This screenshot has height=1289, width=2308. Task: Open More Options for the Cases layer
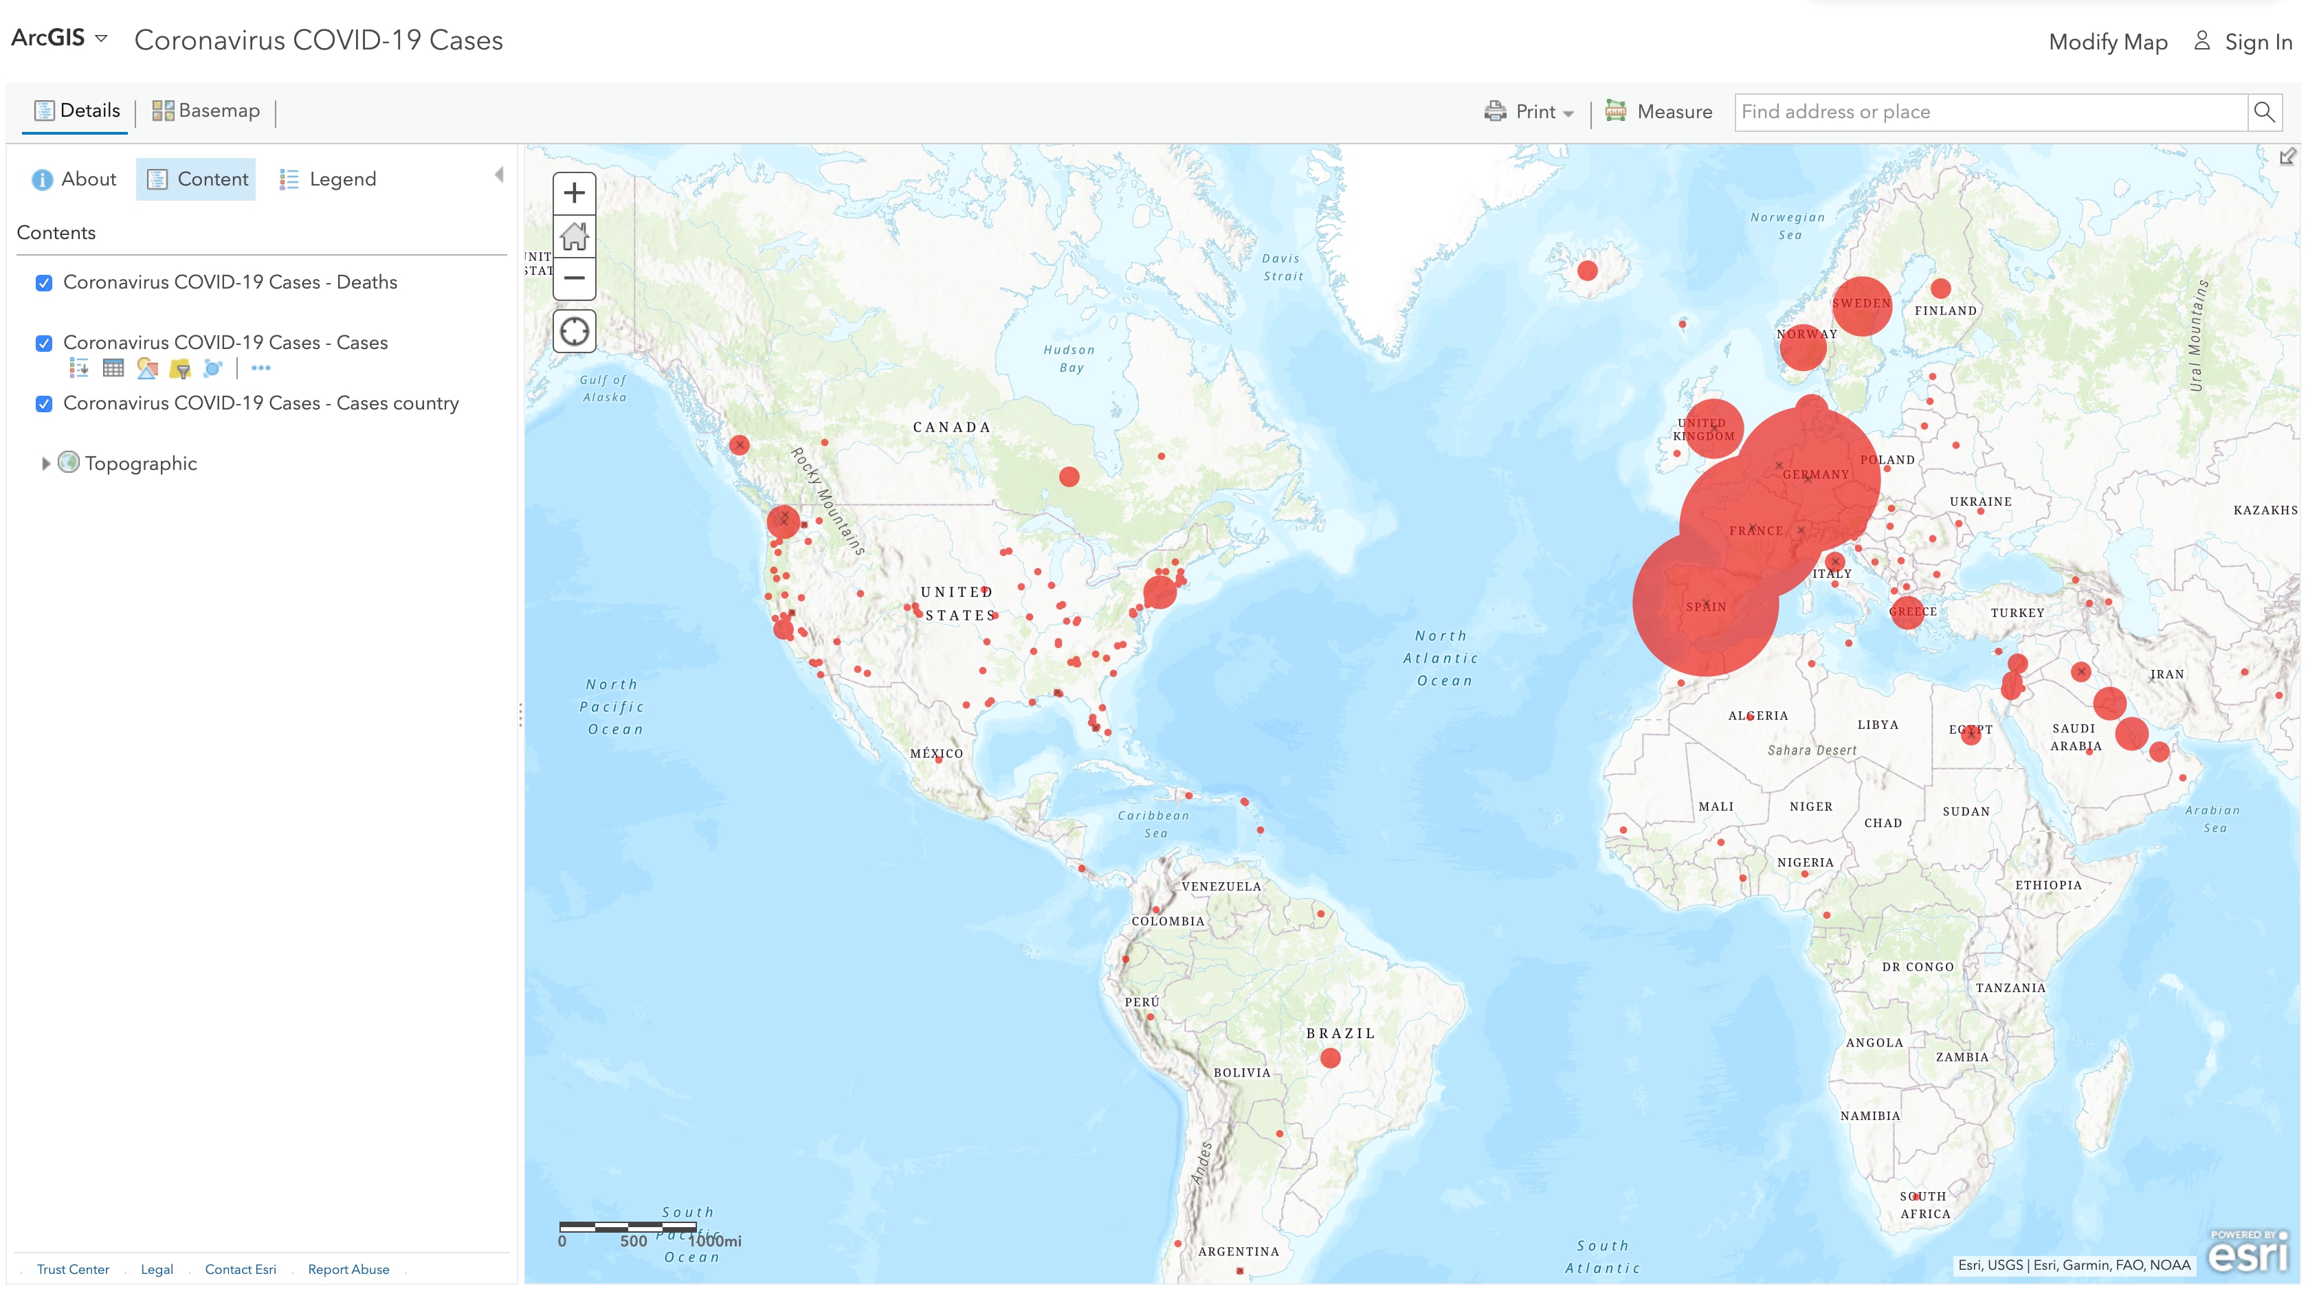click(x=260, y=368)
